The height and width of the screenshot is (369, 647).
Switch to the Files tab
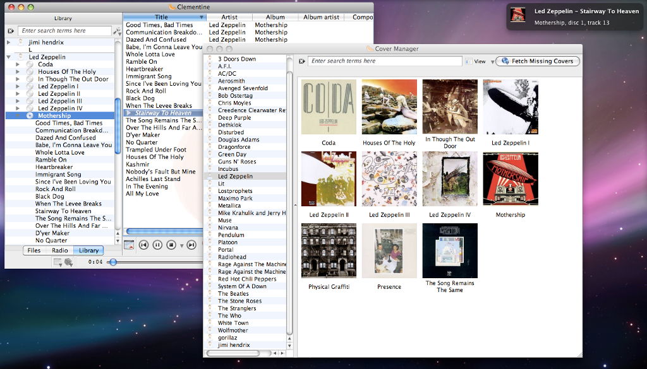pos(34,250)
